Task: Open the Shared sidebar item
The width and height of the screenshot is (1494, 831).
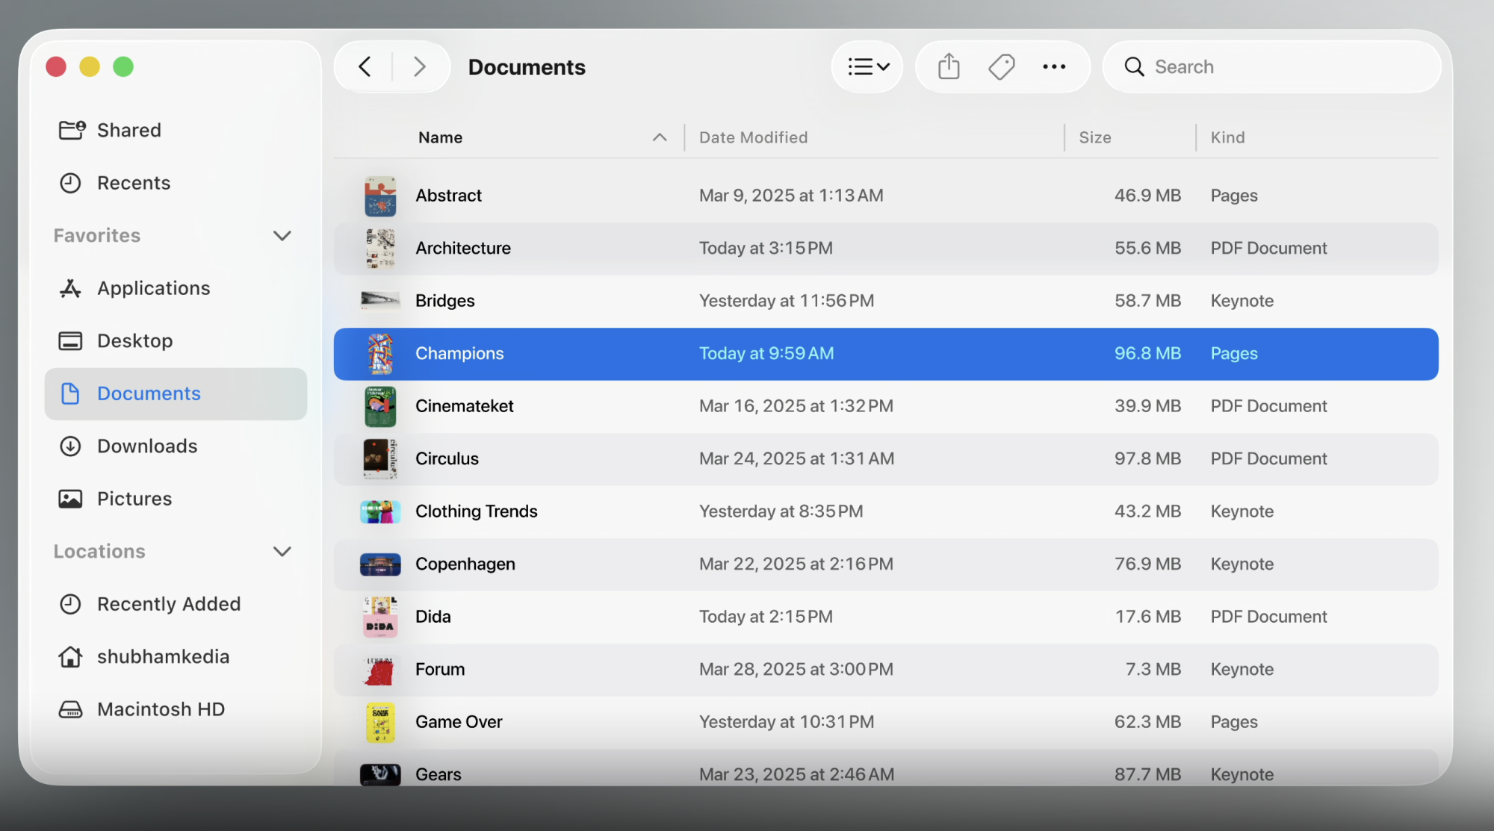Action: click(128, 130)
